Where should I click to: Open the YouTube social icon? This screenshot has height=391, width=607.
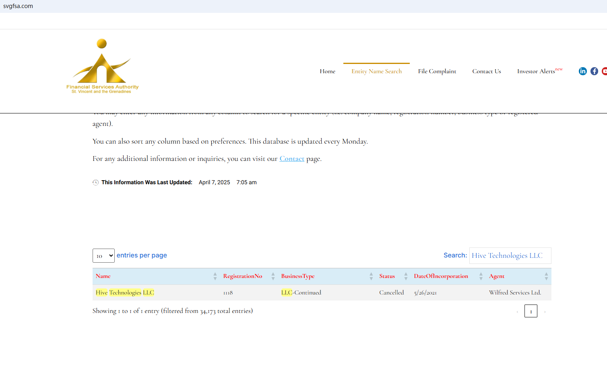tap(604, 71)
